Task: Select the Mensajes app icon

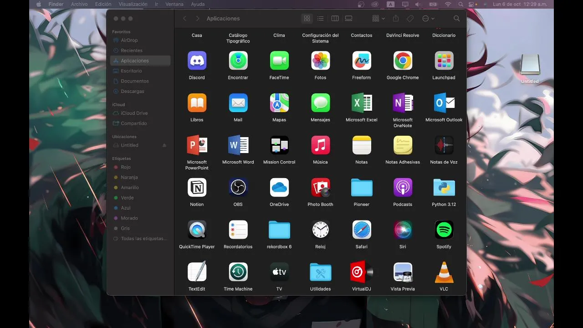Action: [x=321, y=103]
